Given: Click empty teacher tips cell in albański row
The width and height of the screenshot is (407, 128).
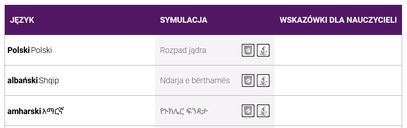Looking at the screenshot, I should tap(338, 80).
